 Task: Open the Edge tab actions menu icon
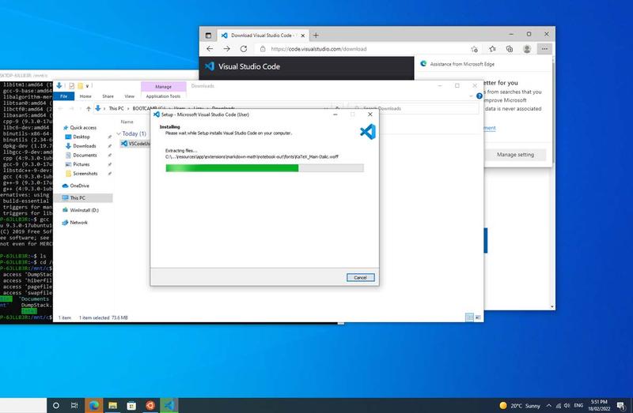click(x=208, y=36)
